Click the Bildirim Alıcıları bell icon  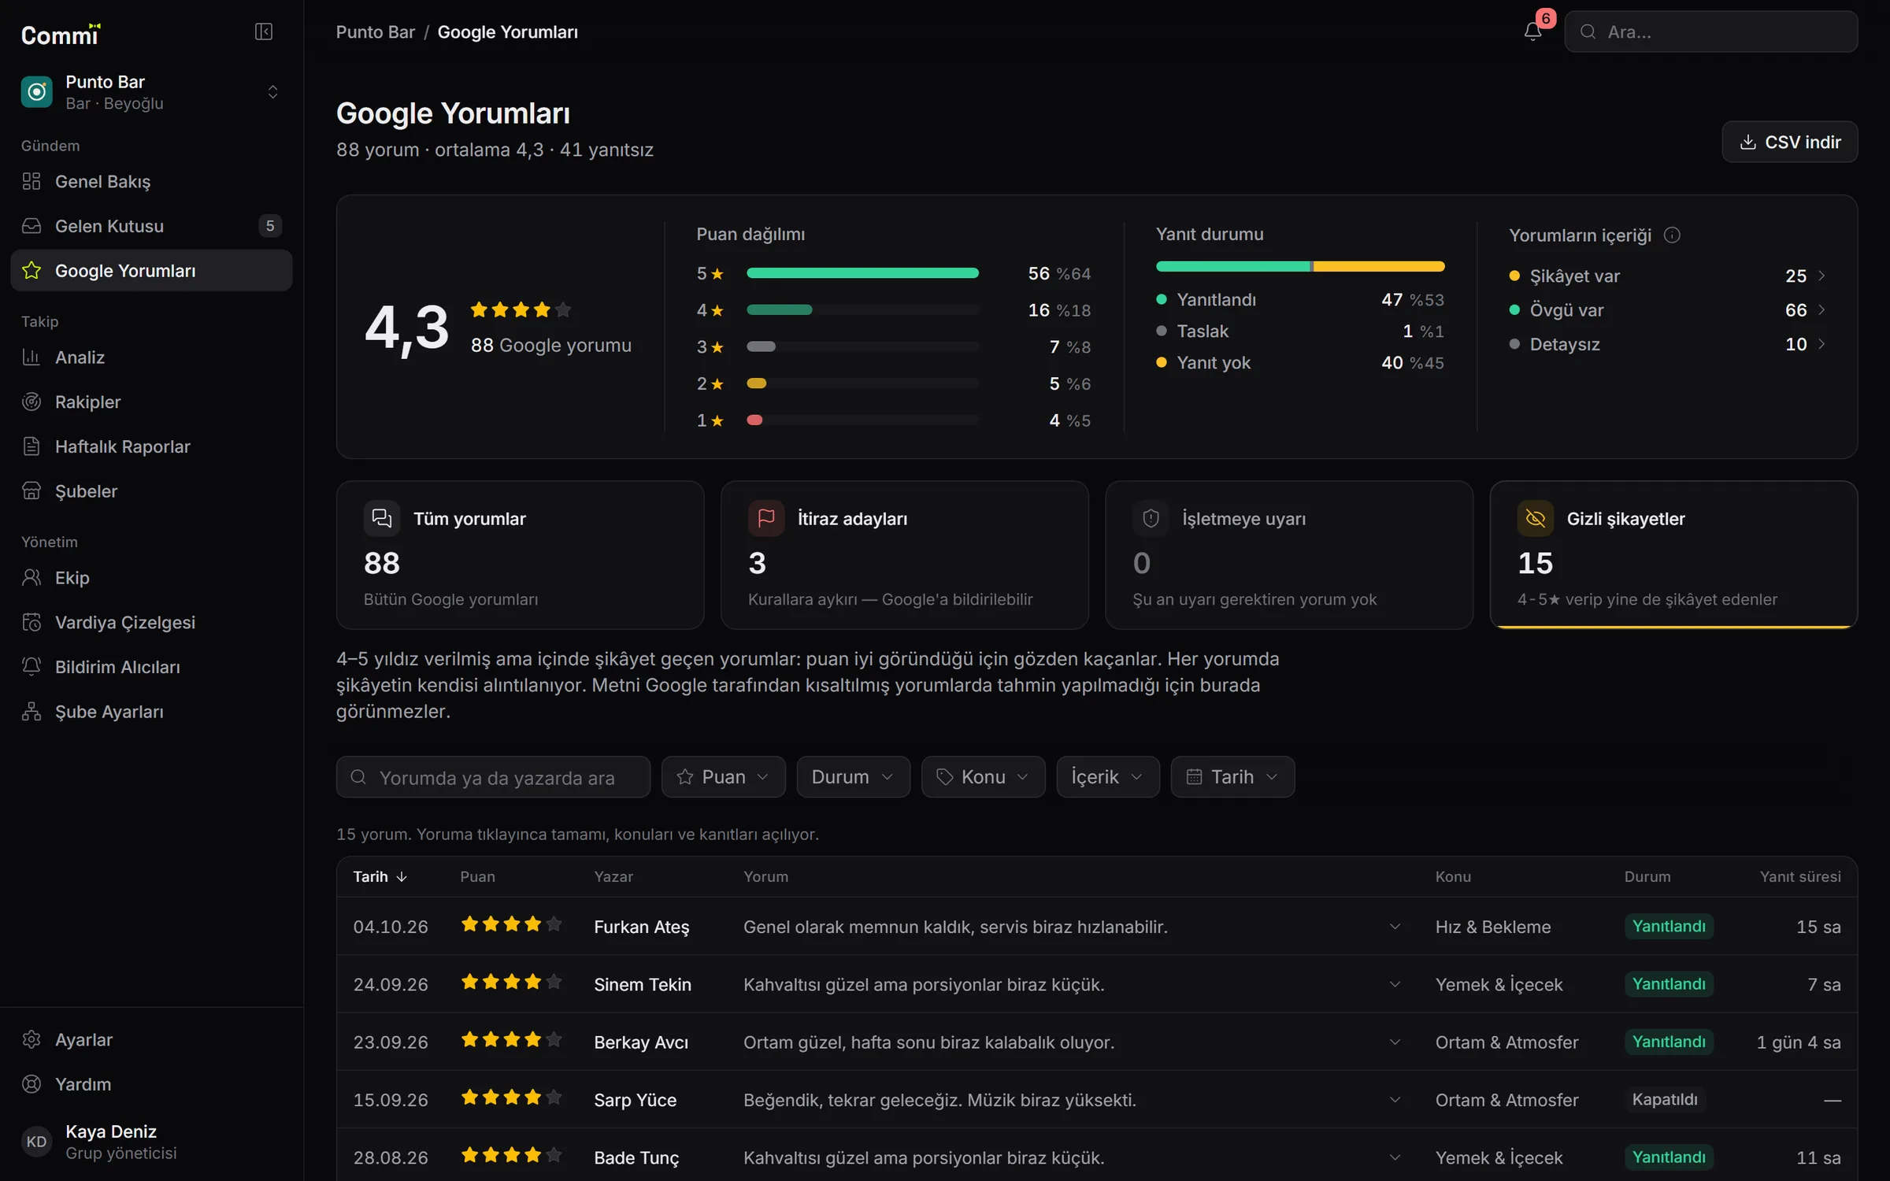click(x=31, y=668)
